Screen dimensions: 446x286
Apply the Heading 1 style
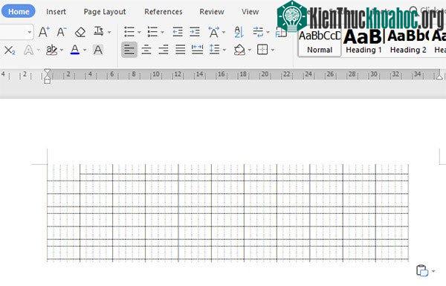click(x=363, y=42)
